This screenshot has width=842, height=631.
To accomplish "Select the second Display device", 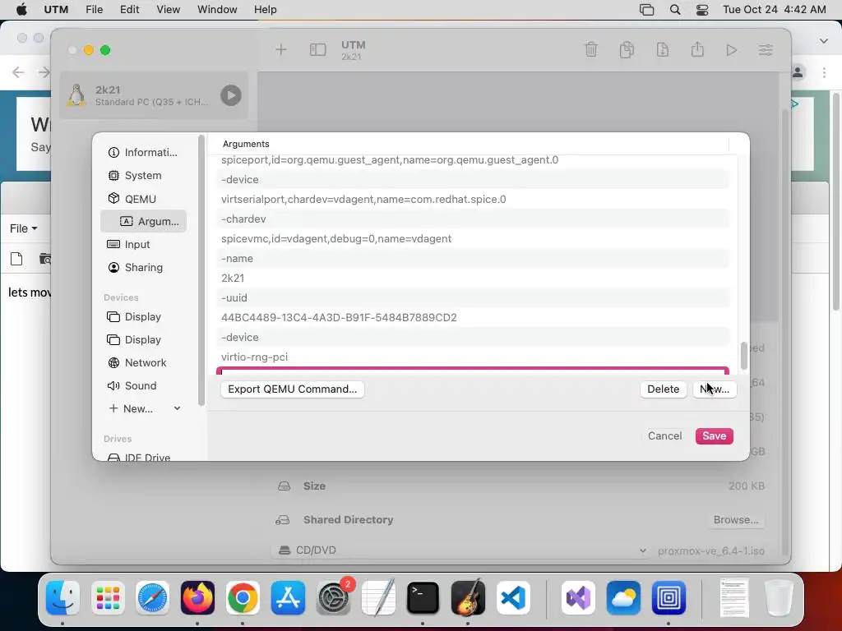I will pyautogui.click(x=143, y=339).
